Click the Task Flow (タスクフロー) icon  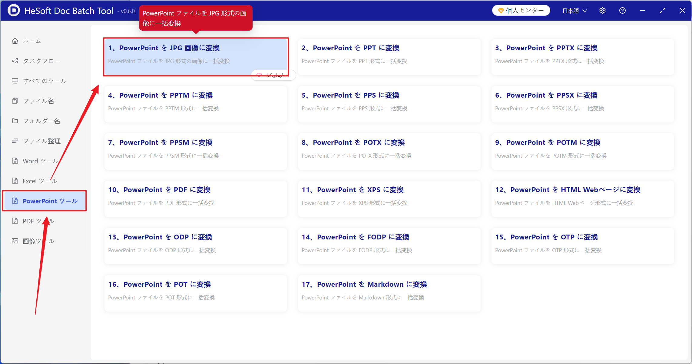(x=15, y=61)
